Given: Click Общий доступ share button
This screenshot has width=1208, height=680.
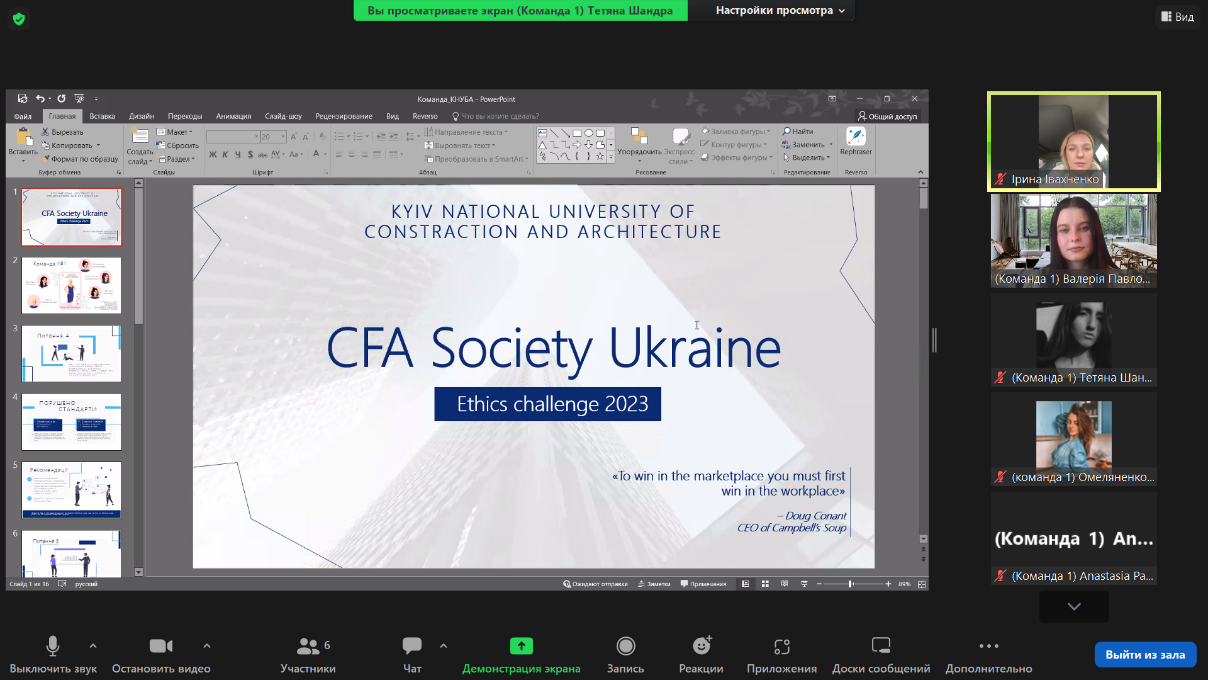Looking at the screenshot, I should pyautogui.click(x=888, y=116).
